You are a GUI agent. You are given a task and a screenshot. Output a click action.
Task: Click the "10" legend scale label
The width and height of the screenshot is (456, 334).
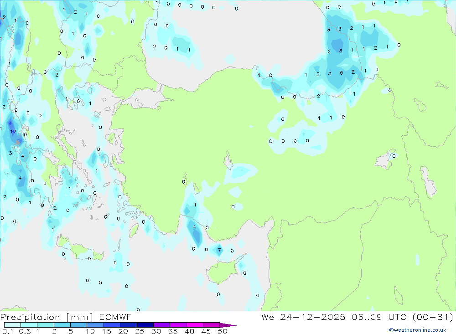[x=90, y=331]
